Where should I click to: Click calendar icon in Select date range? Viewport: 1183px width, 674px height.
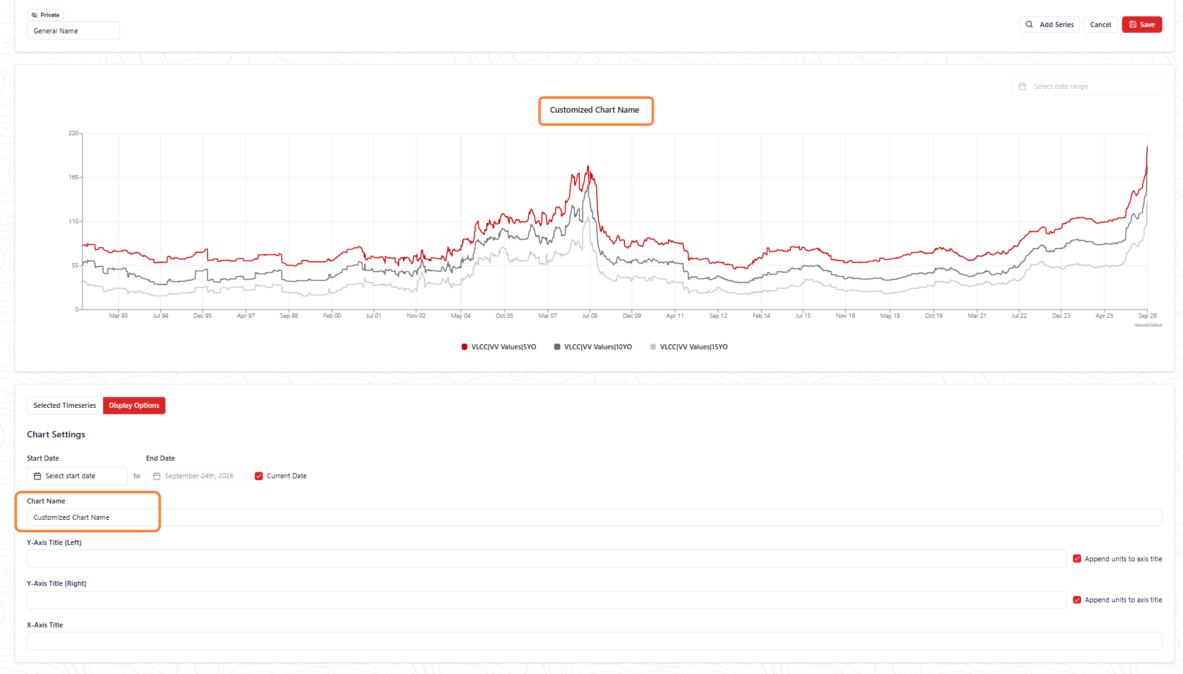pos(1022,86)
